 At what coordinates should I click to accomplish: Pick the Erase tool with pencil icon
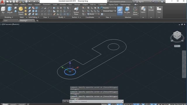(x=54, y=14)
